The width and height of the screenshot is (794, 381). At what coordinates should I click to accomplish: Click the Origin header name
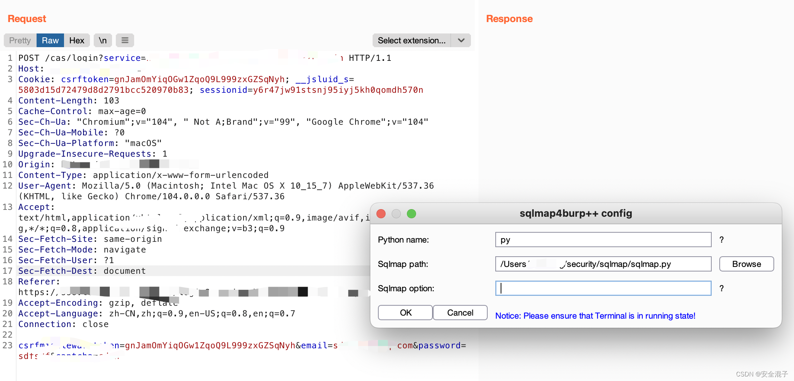coord(34,164)
